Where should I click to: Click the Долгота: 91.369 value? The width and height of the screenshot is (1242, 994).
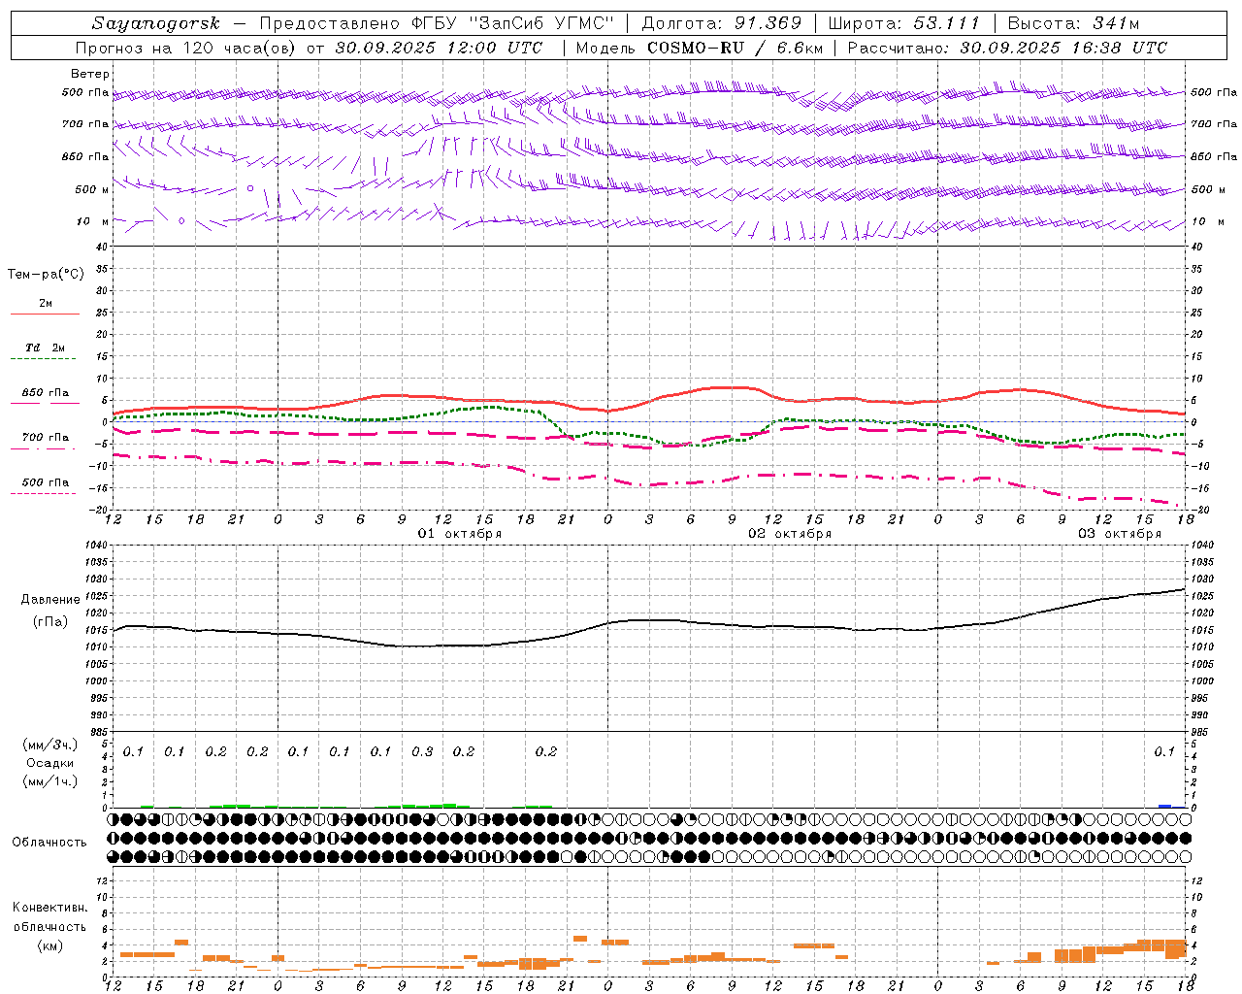(x=722, y=23)
